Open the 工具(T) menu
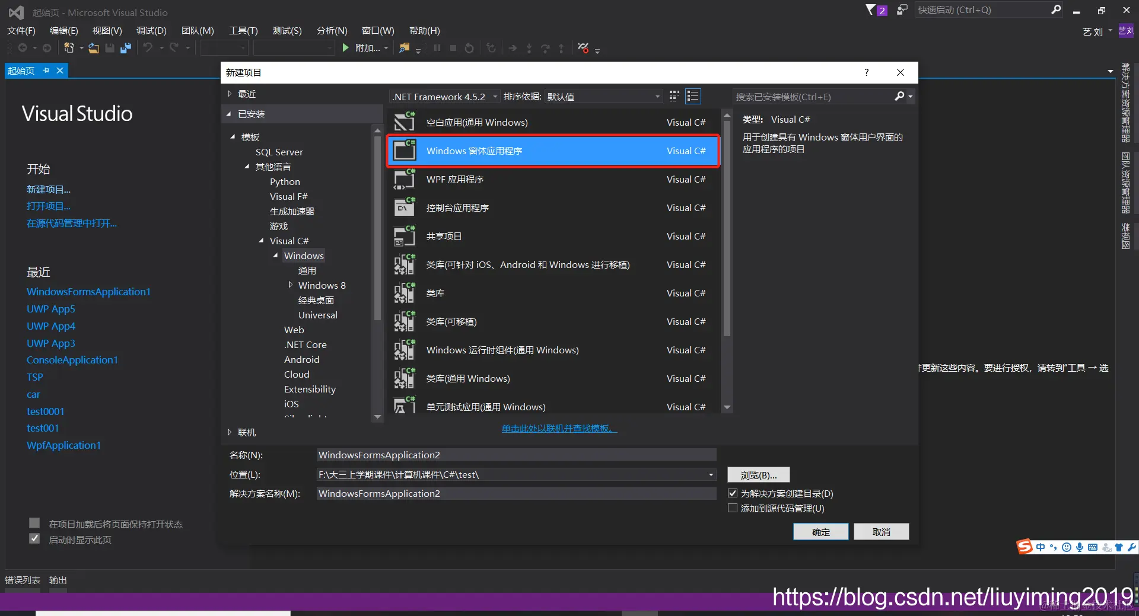Screen dimensions: 1139x616 coord(243,30)
